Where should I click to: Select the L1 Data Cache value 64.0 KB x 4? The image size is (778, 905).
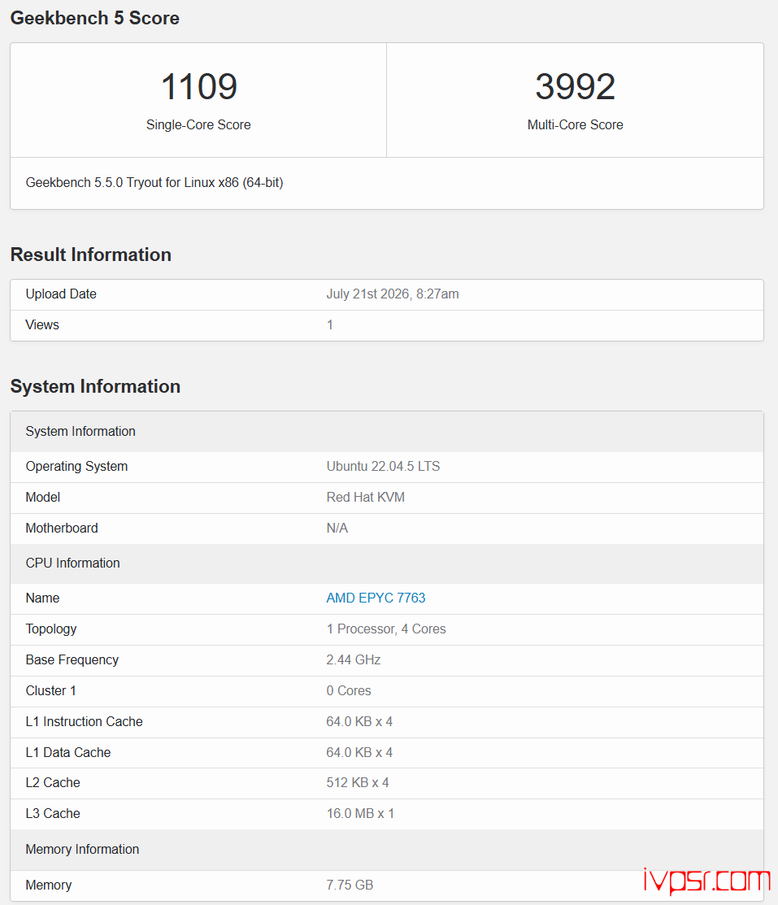click(x=359, y=753)
